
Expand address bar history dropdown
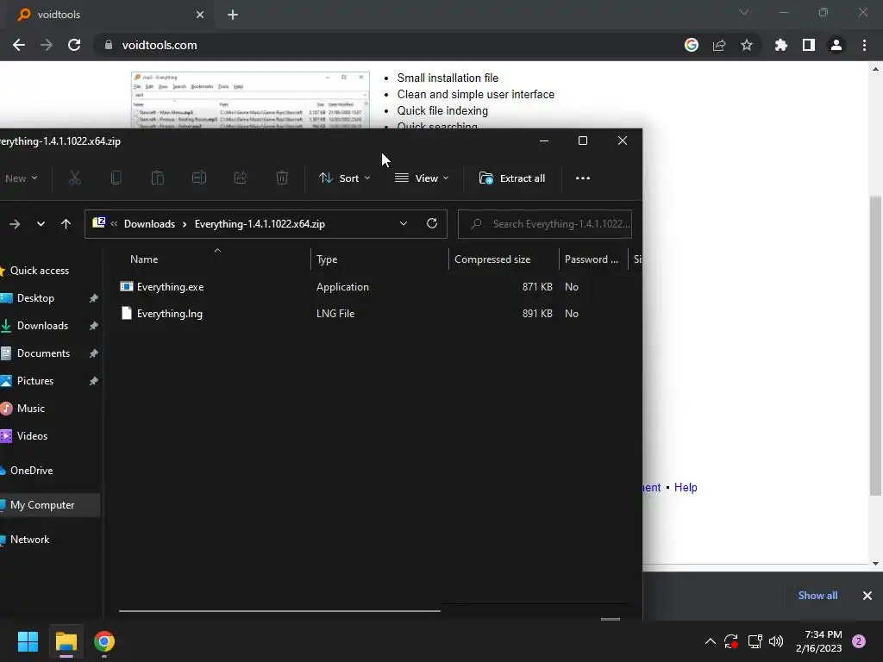coord(404,223)
